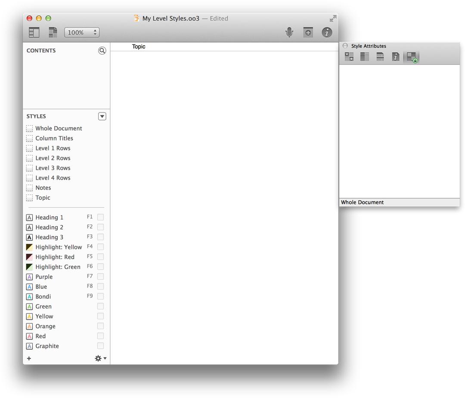This screenshot has width=465, height=398.
Task: Click the Orange style icon
Action: coord(29,326)
